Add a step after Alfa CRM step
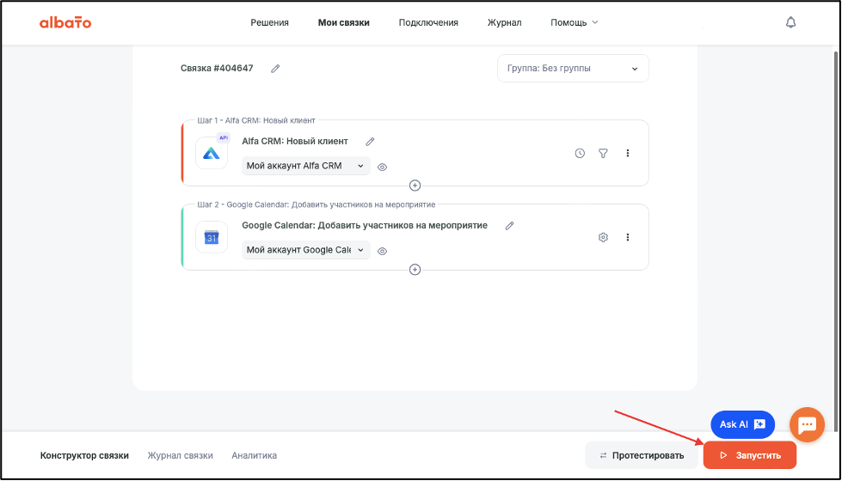 415,186
